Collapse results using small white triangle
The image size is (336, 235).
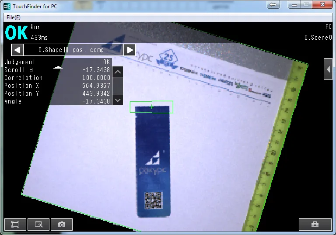coord(58,68)
